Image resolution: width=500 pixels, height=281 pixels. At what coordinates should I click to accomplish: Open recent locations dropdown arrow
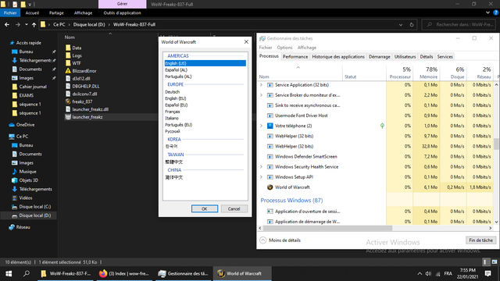point(26,24)
